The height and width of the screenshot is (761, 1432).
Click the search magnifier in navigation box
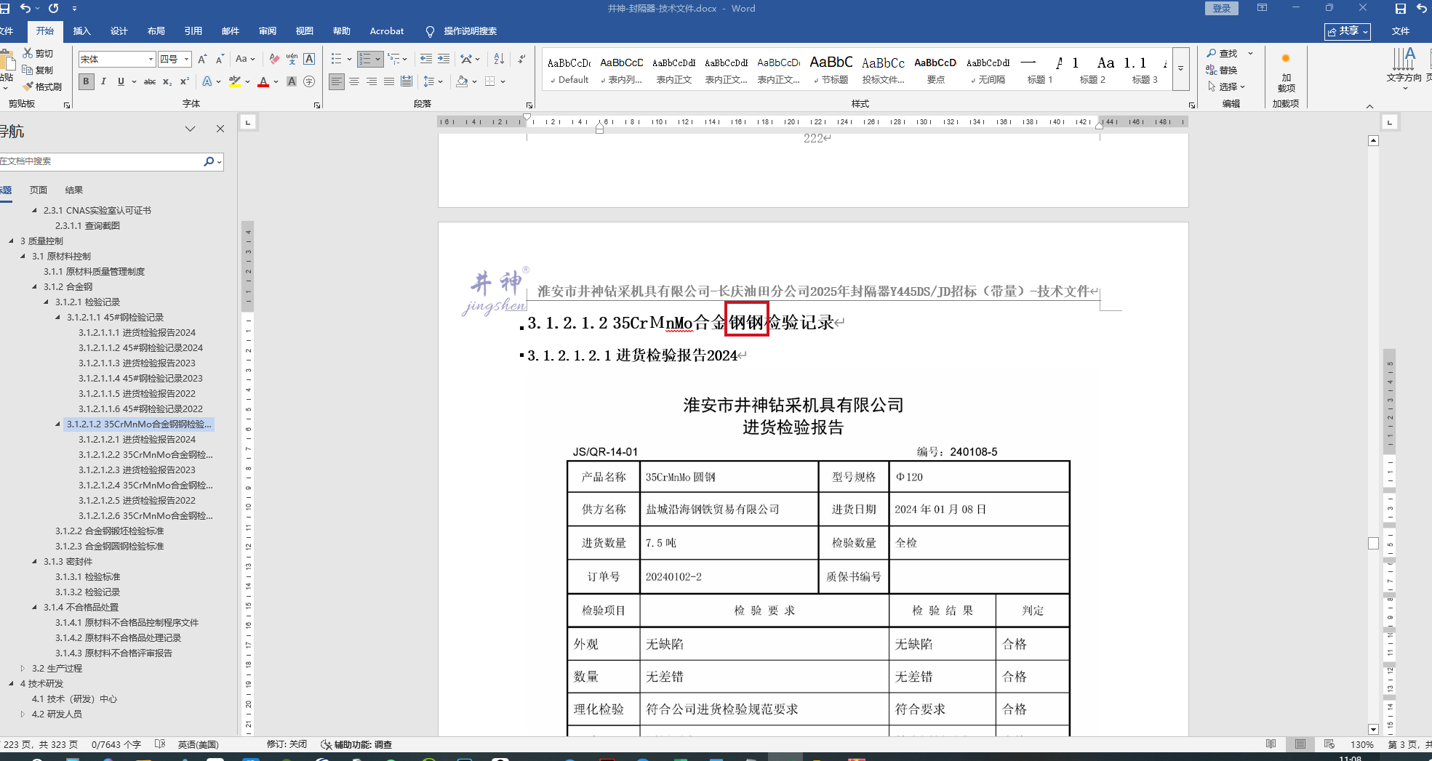click(x=209, y=161)
